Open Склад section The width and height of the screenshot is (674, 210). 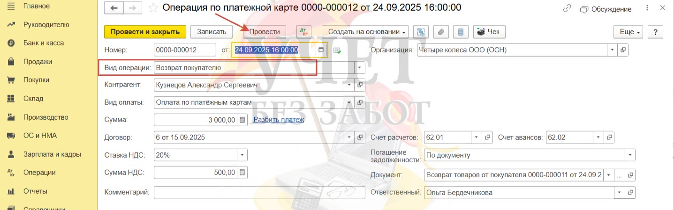pyautogui.click(x=33, y=99)
